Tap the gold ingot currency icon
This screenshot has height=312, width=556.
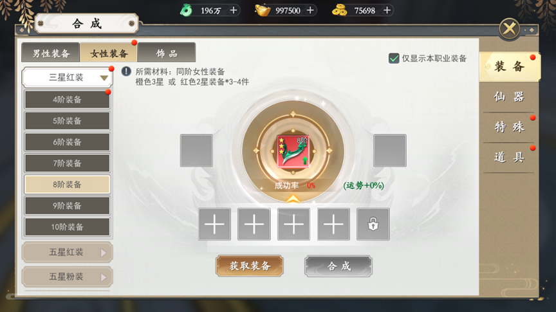[x=263, y=10]
